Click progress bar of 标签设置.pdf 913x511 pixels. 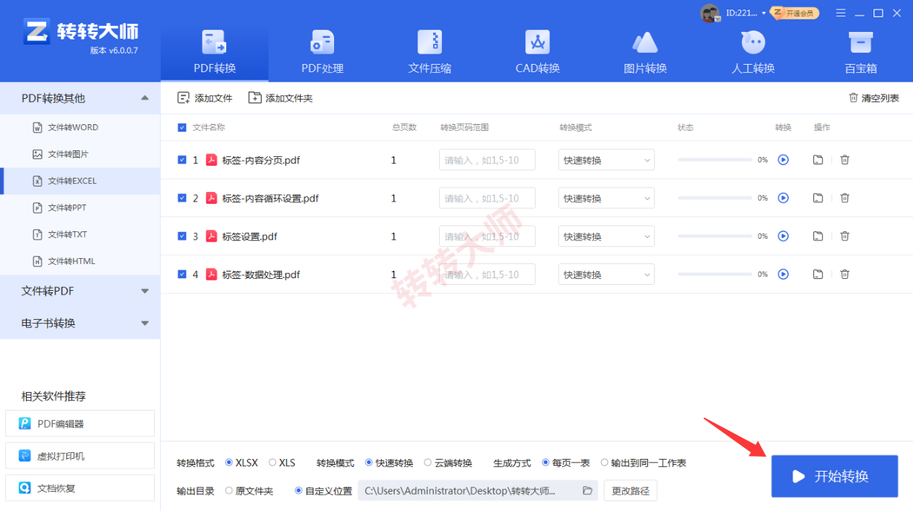[x=714, y=236]
